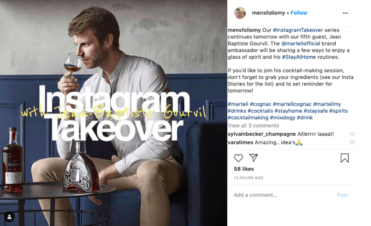Viewport: 371px width, 226px height.
Task: Open mensfoliomy profile picture
Action: pos(240,13)
